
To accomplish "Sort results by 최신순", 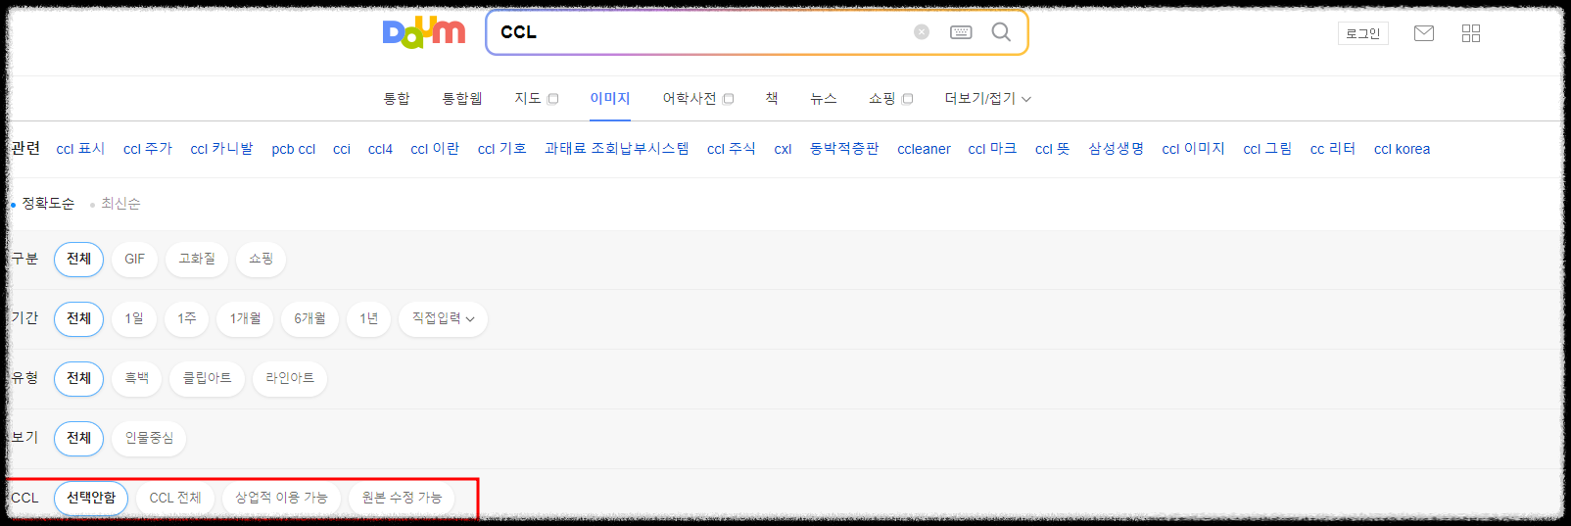I will pos(120,204).
